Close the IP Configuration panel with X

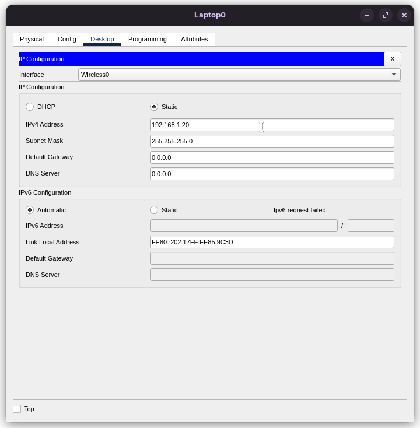click(x=393, y=59)
